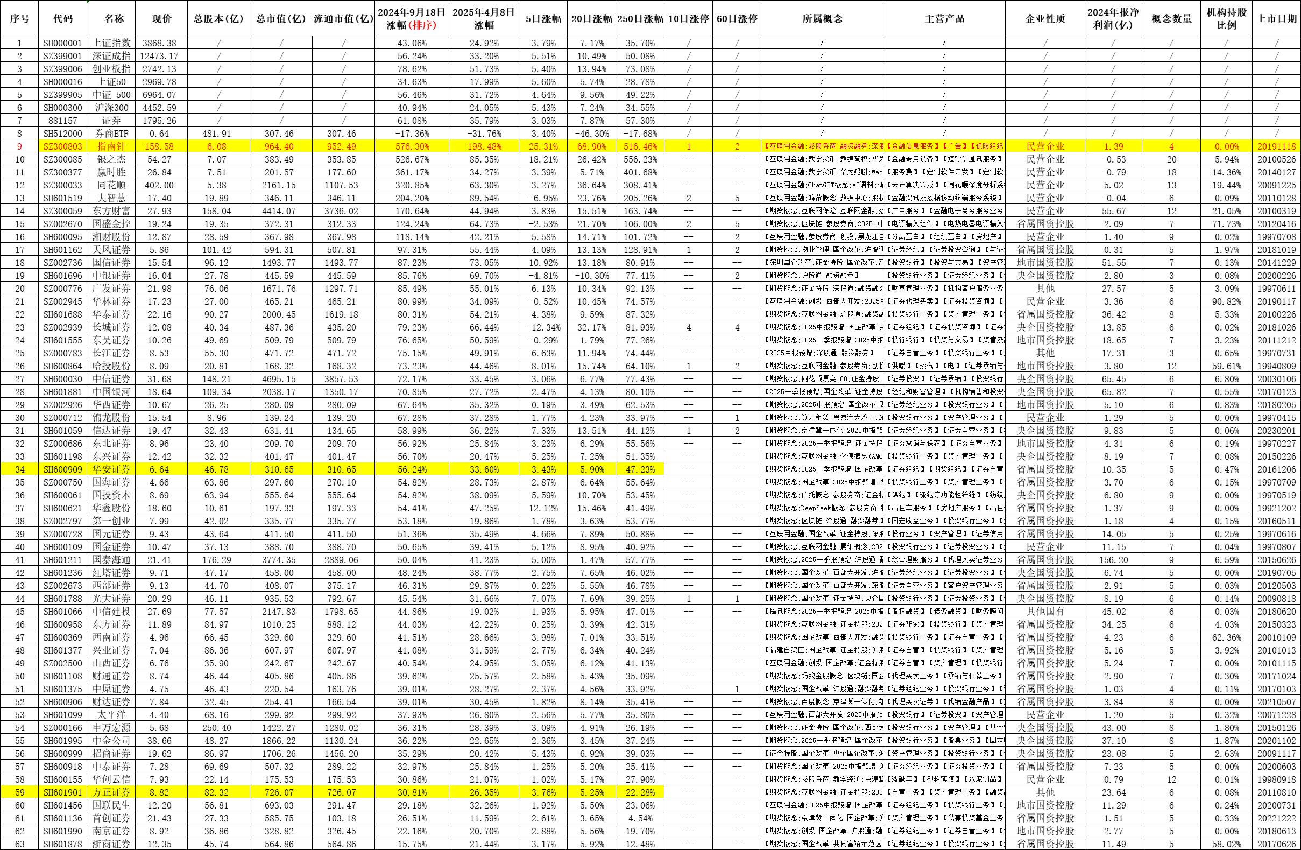
Task: Click the 概念数量 column header
Action: point(1171,18)
